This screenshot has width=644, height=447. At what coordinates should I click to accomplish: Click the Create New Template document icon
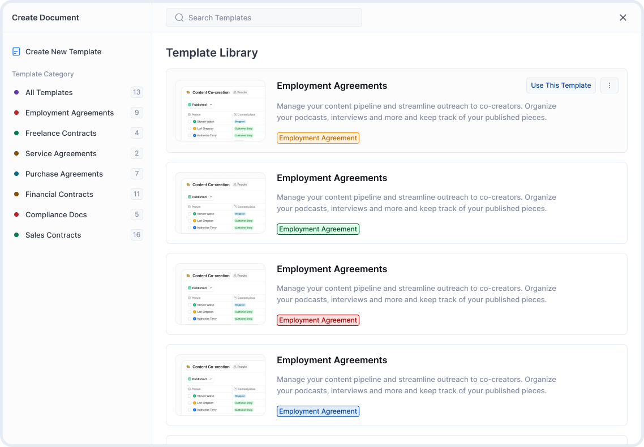(x=16, y=51)
